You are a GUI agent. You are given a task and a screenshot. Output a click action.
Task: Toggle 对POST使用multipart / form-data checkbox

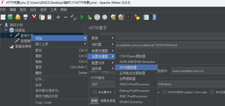(164, 92)
